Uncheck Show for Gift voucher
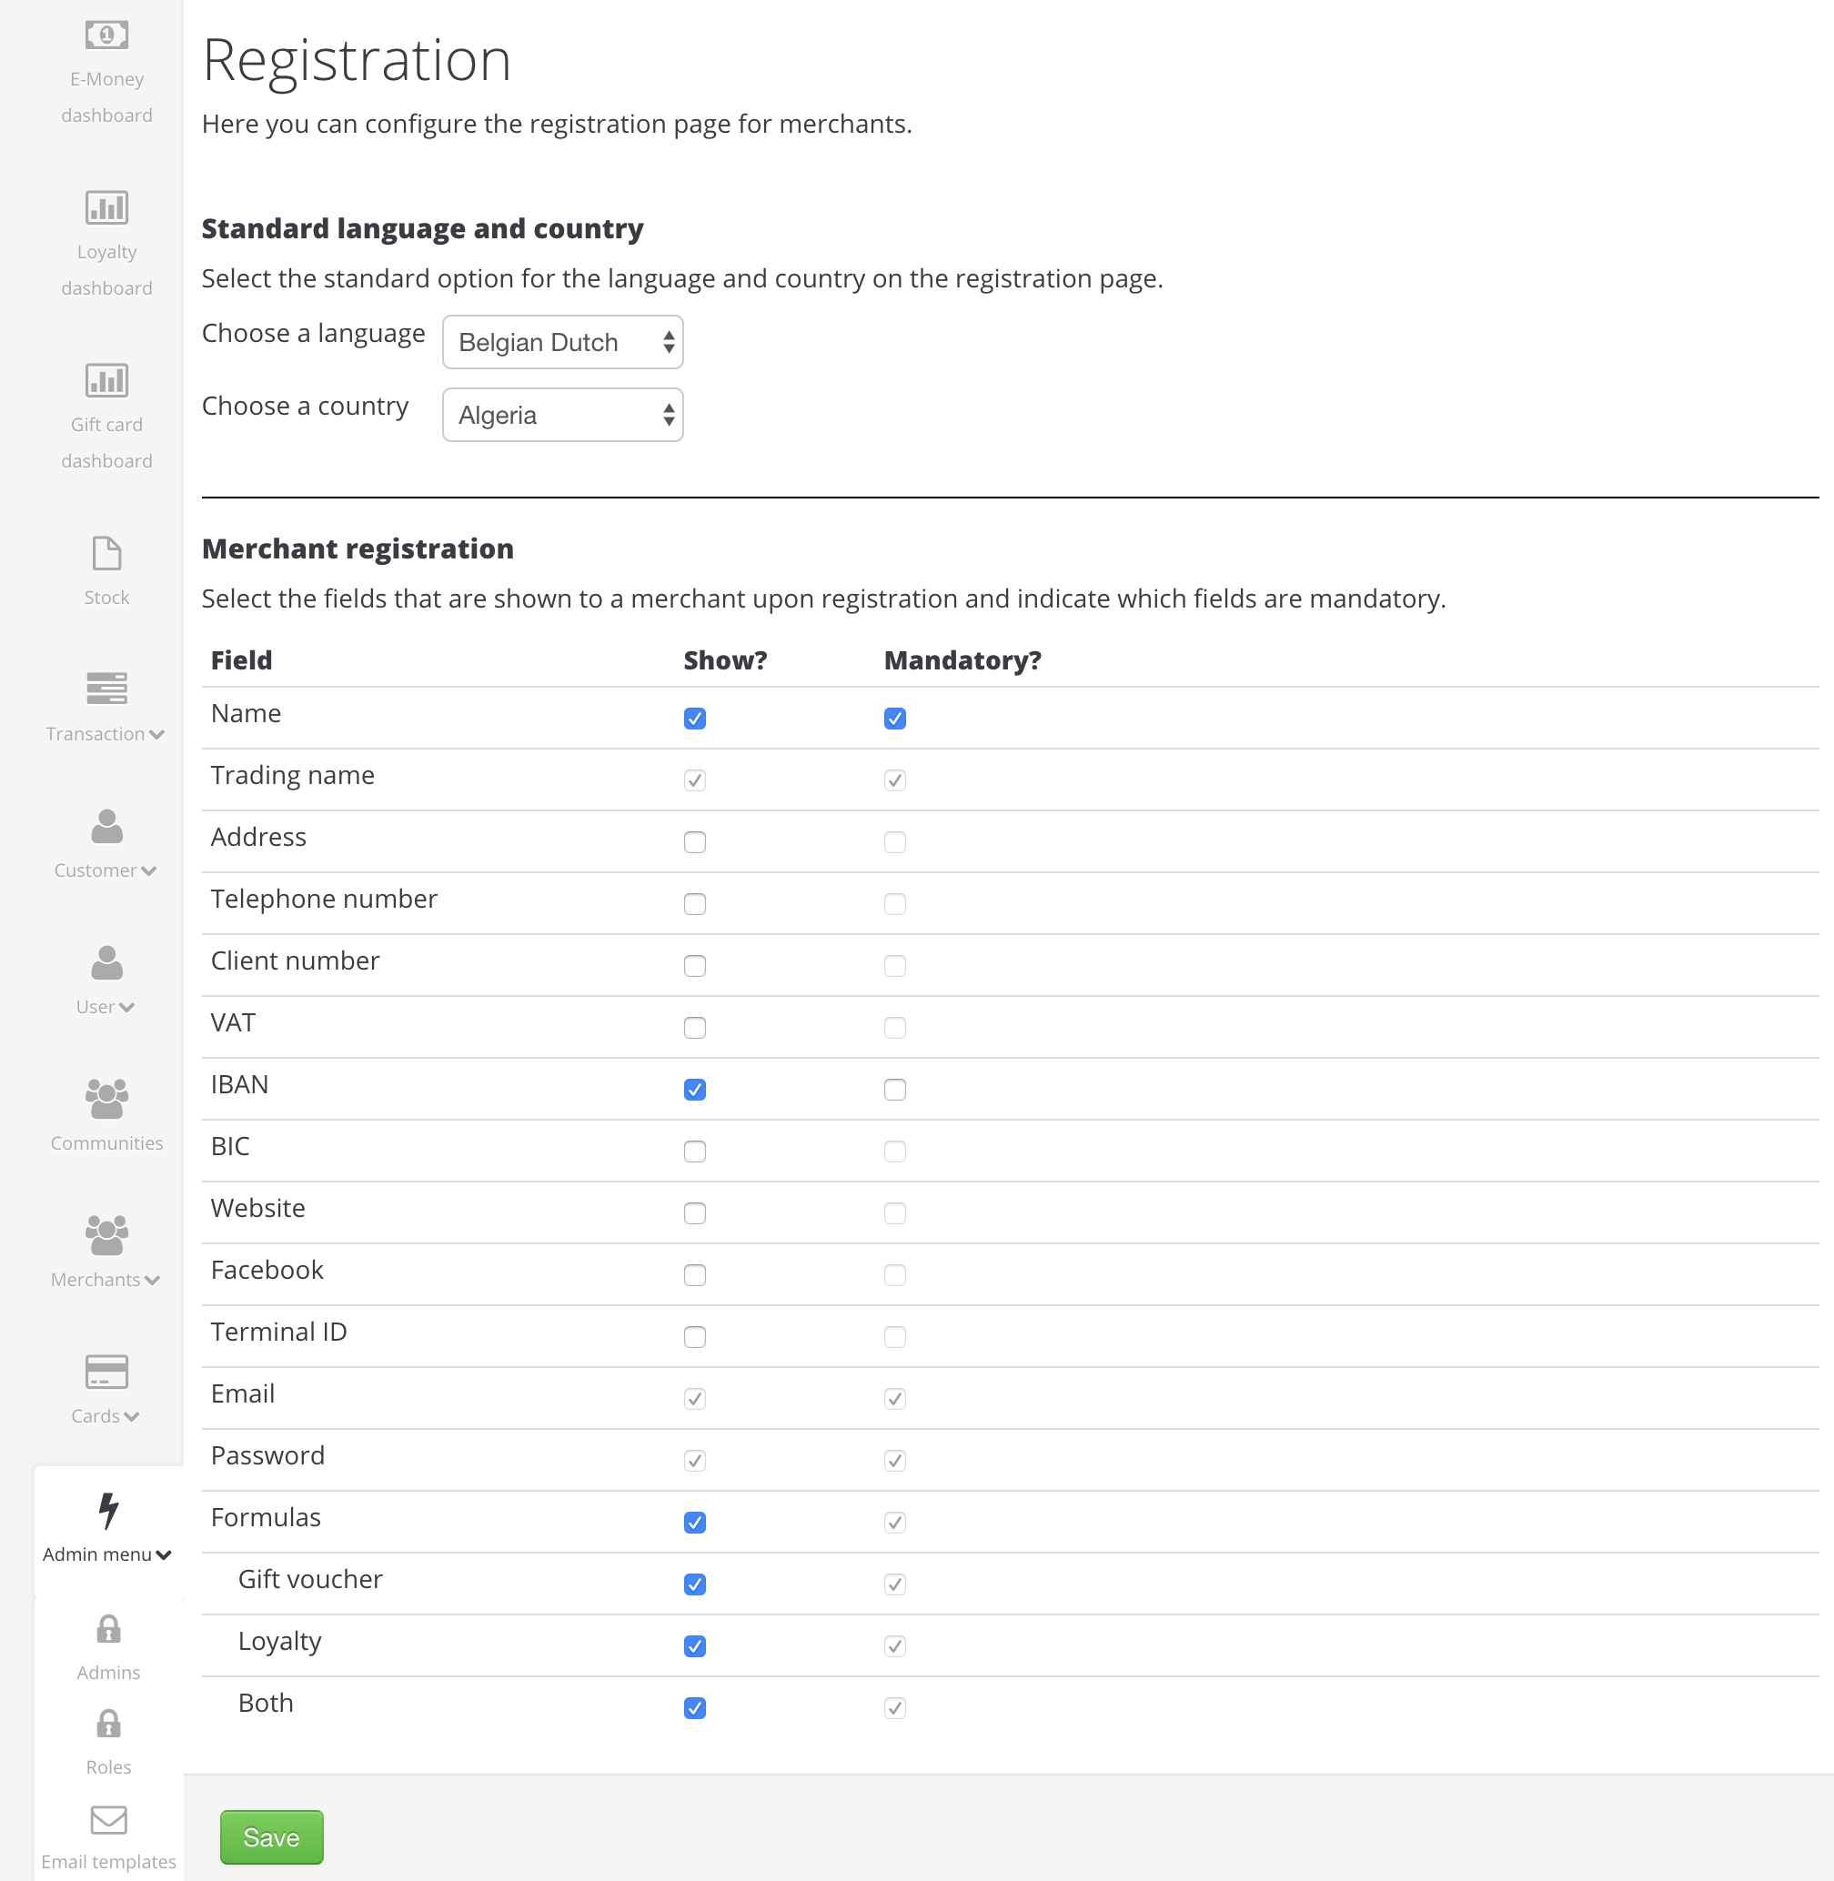The image size is (1834, 1881). click(694, 1584)
